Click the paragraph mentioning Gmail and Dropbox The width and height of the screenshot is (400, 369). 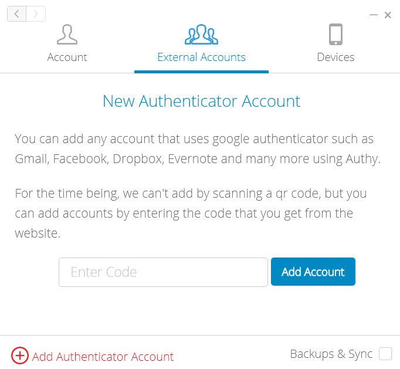(198, 149)
